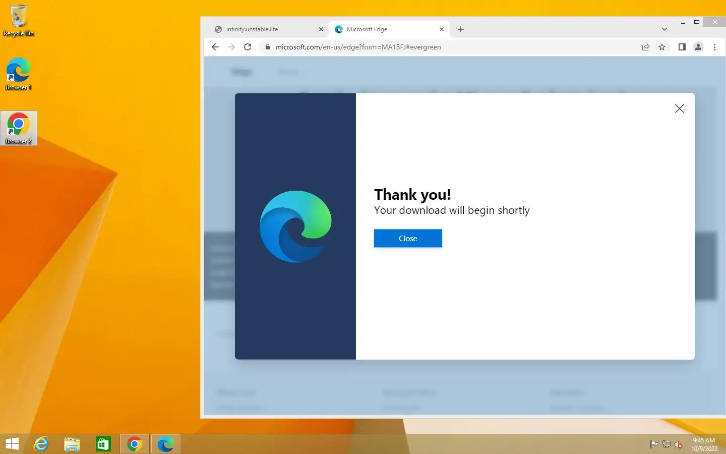Open the Windows Start button
The height and width of the screenshot is (454, 726).
[x=12, y=444]
